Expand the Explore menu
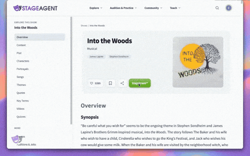 (x=96, y=8)
